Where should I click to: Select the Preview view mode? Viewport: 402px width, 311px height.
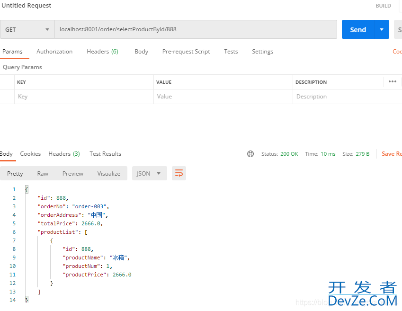click(x=73, y=174)
